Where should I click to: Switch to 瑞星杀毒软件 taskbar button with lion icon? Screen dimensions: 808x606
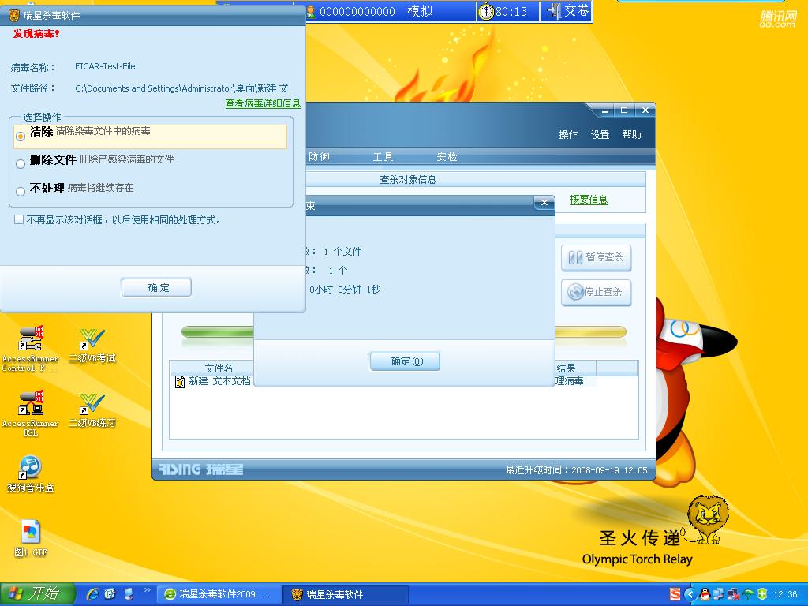tap(346, 594)
